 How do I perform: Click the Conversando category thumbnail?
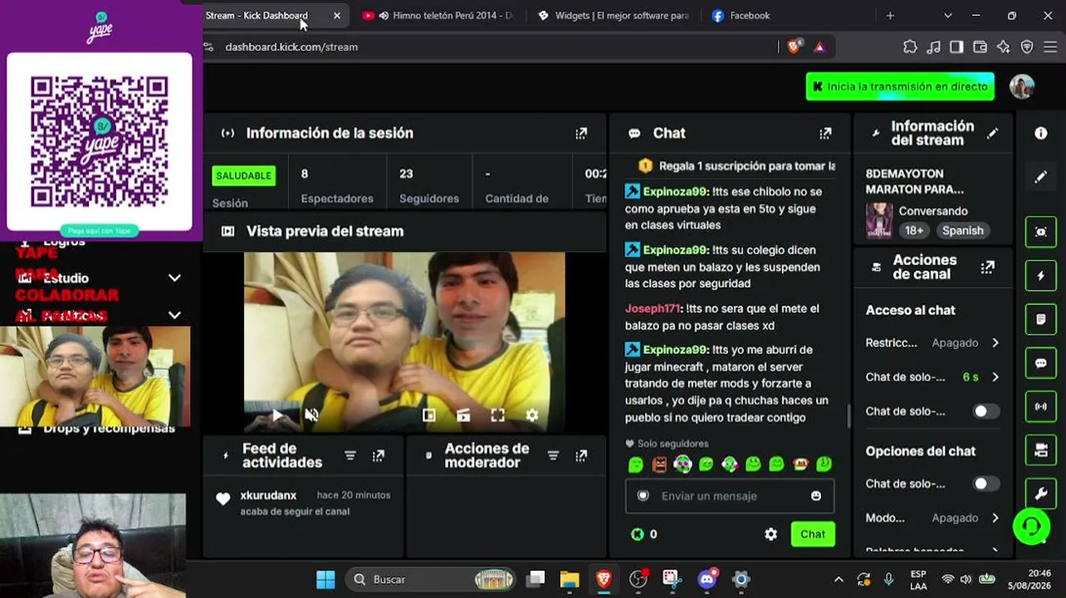pyautogui.click(x=879, y=221)
